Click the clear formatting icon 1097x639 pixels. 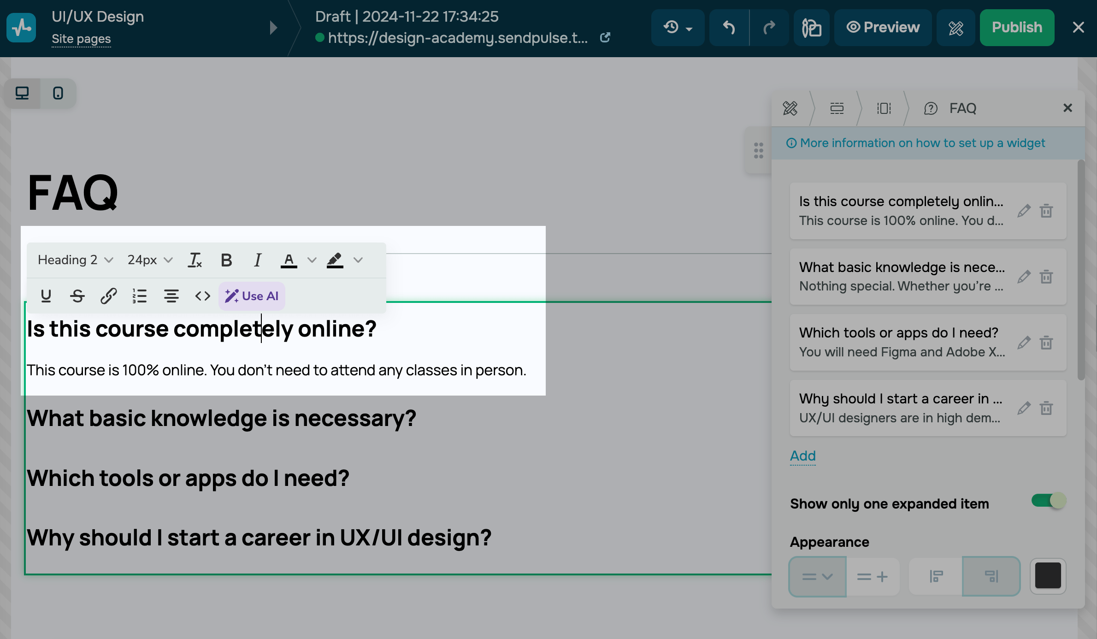(x=195, y=260)
